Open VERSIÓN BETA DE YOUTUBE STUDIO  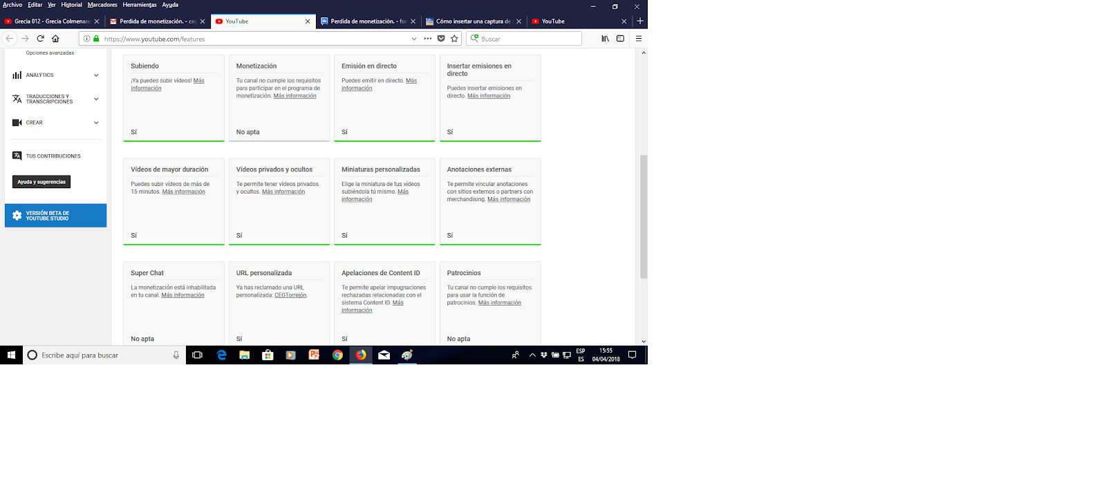click(55, 216)
